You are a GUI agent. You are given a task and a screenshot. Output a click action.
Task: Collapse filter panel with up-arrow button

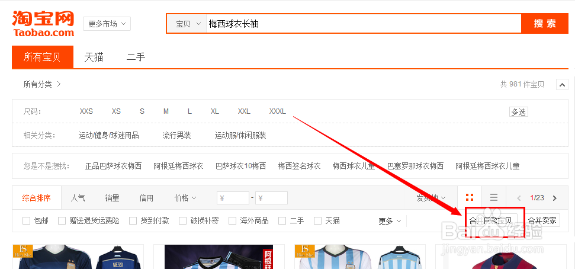pyautogui.click(x=562, y=84)
